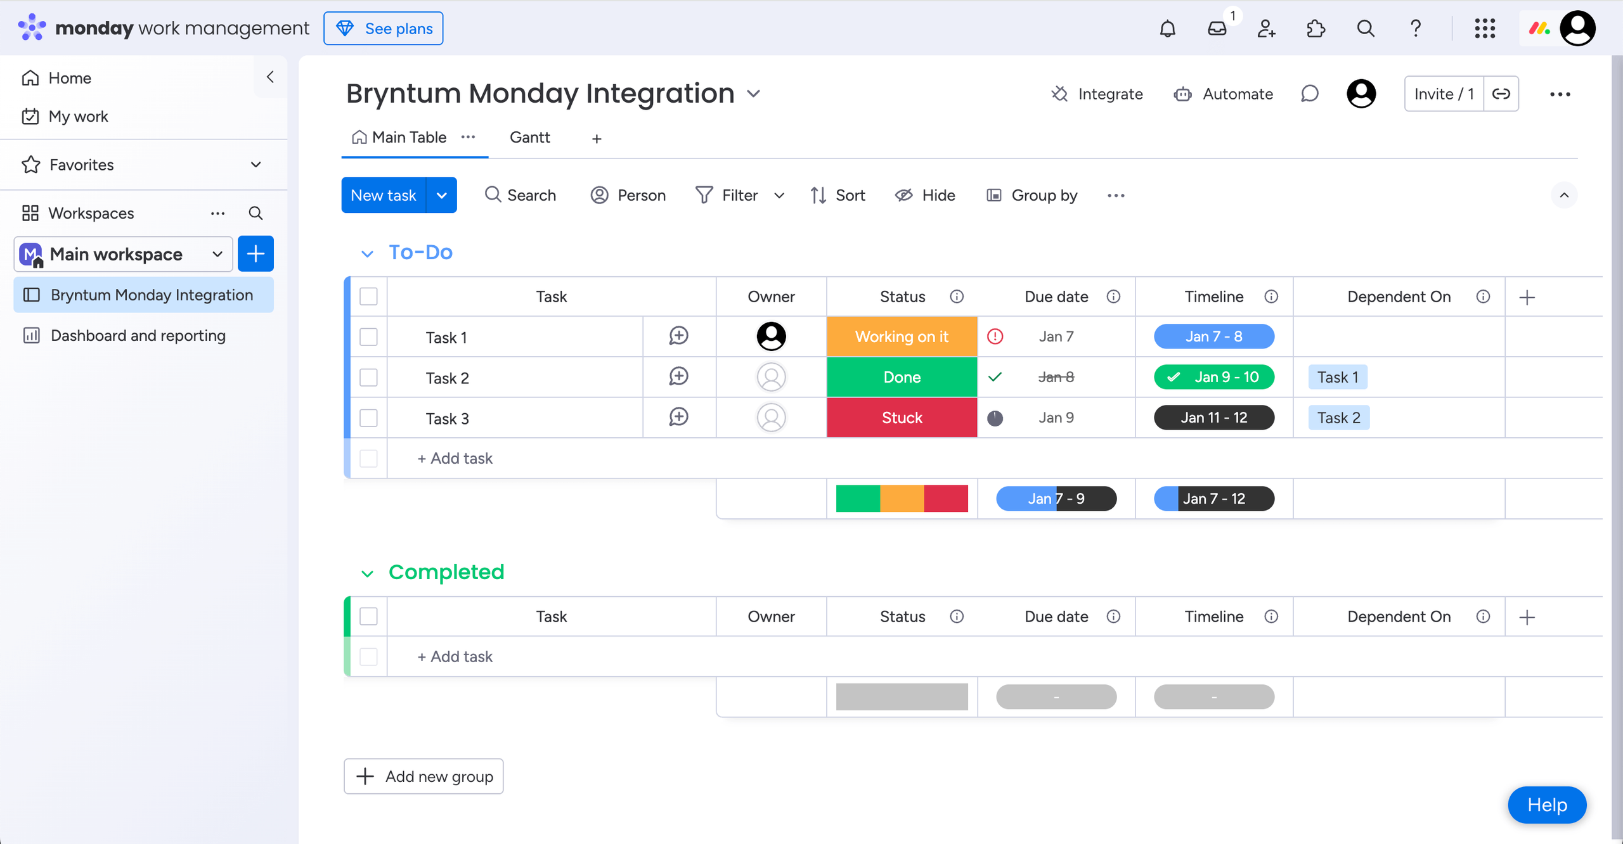Viewport: 1623px width, 844px height.
Task: Open the user profile avatar in top bar
Action: (1577, 29)
